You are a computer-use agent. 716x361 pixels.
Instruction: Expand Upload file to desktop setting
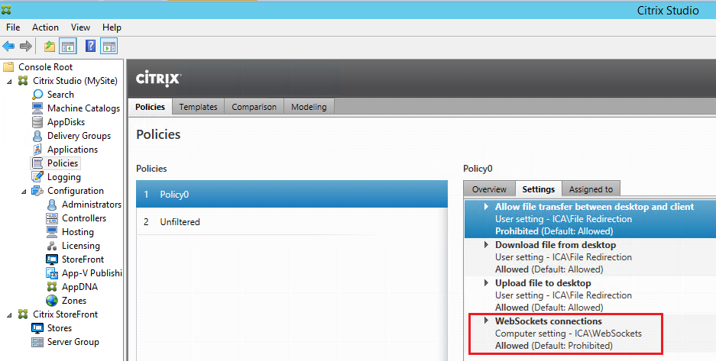click(x=486, y=283)
